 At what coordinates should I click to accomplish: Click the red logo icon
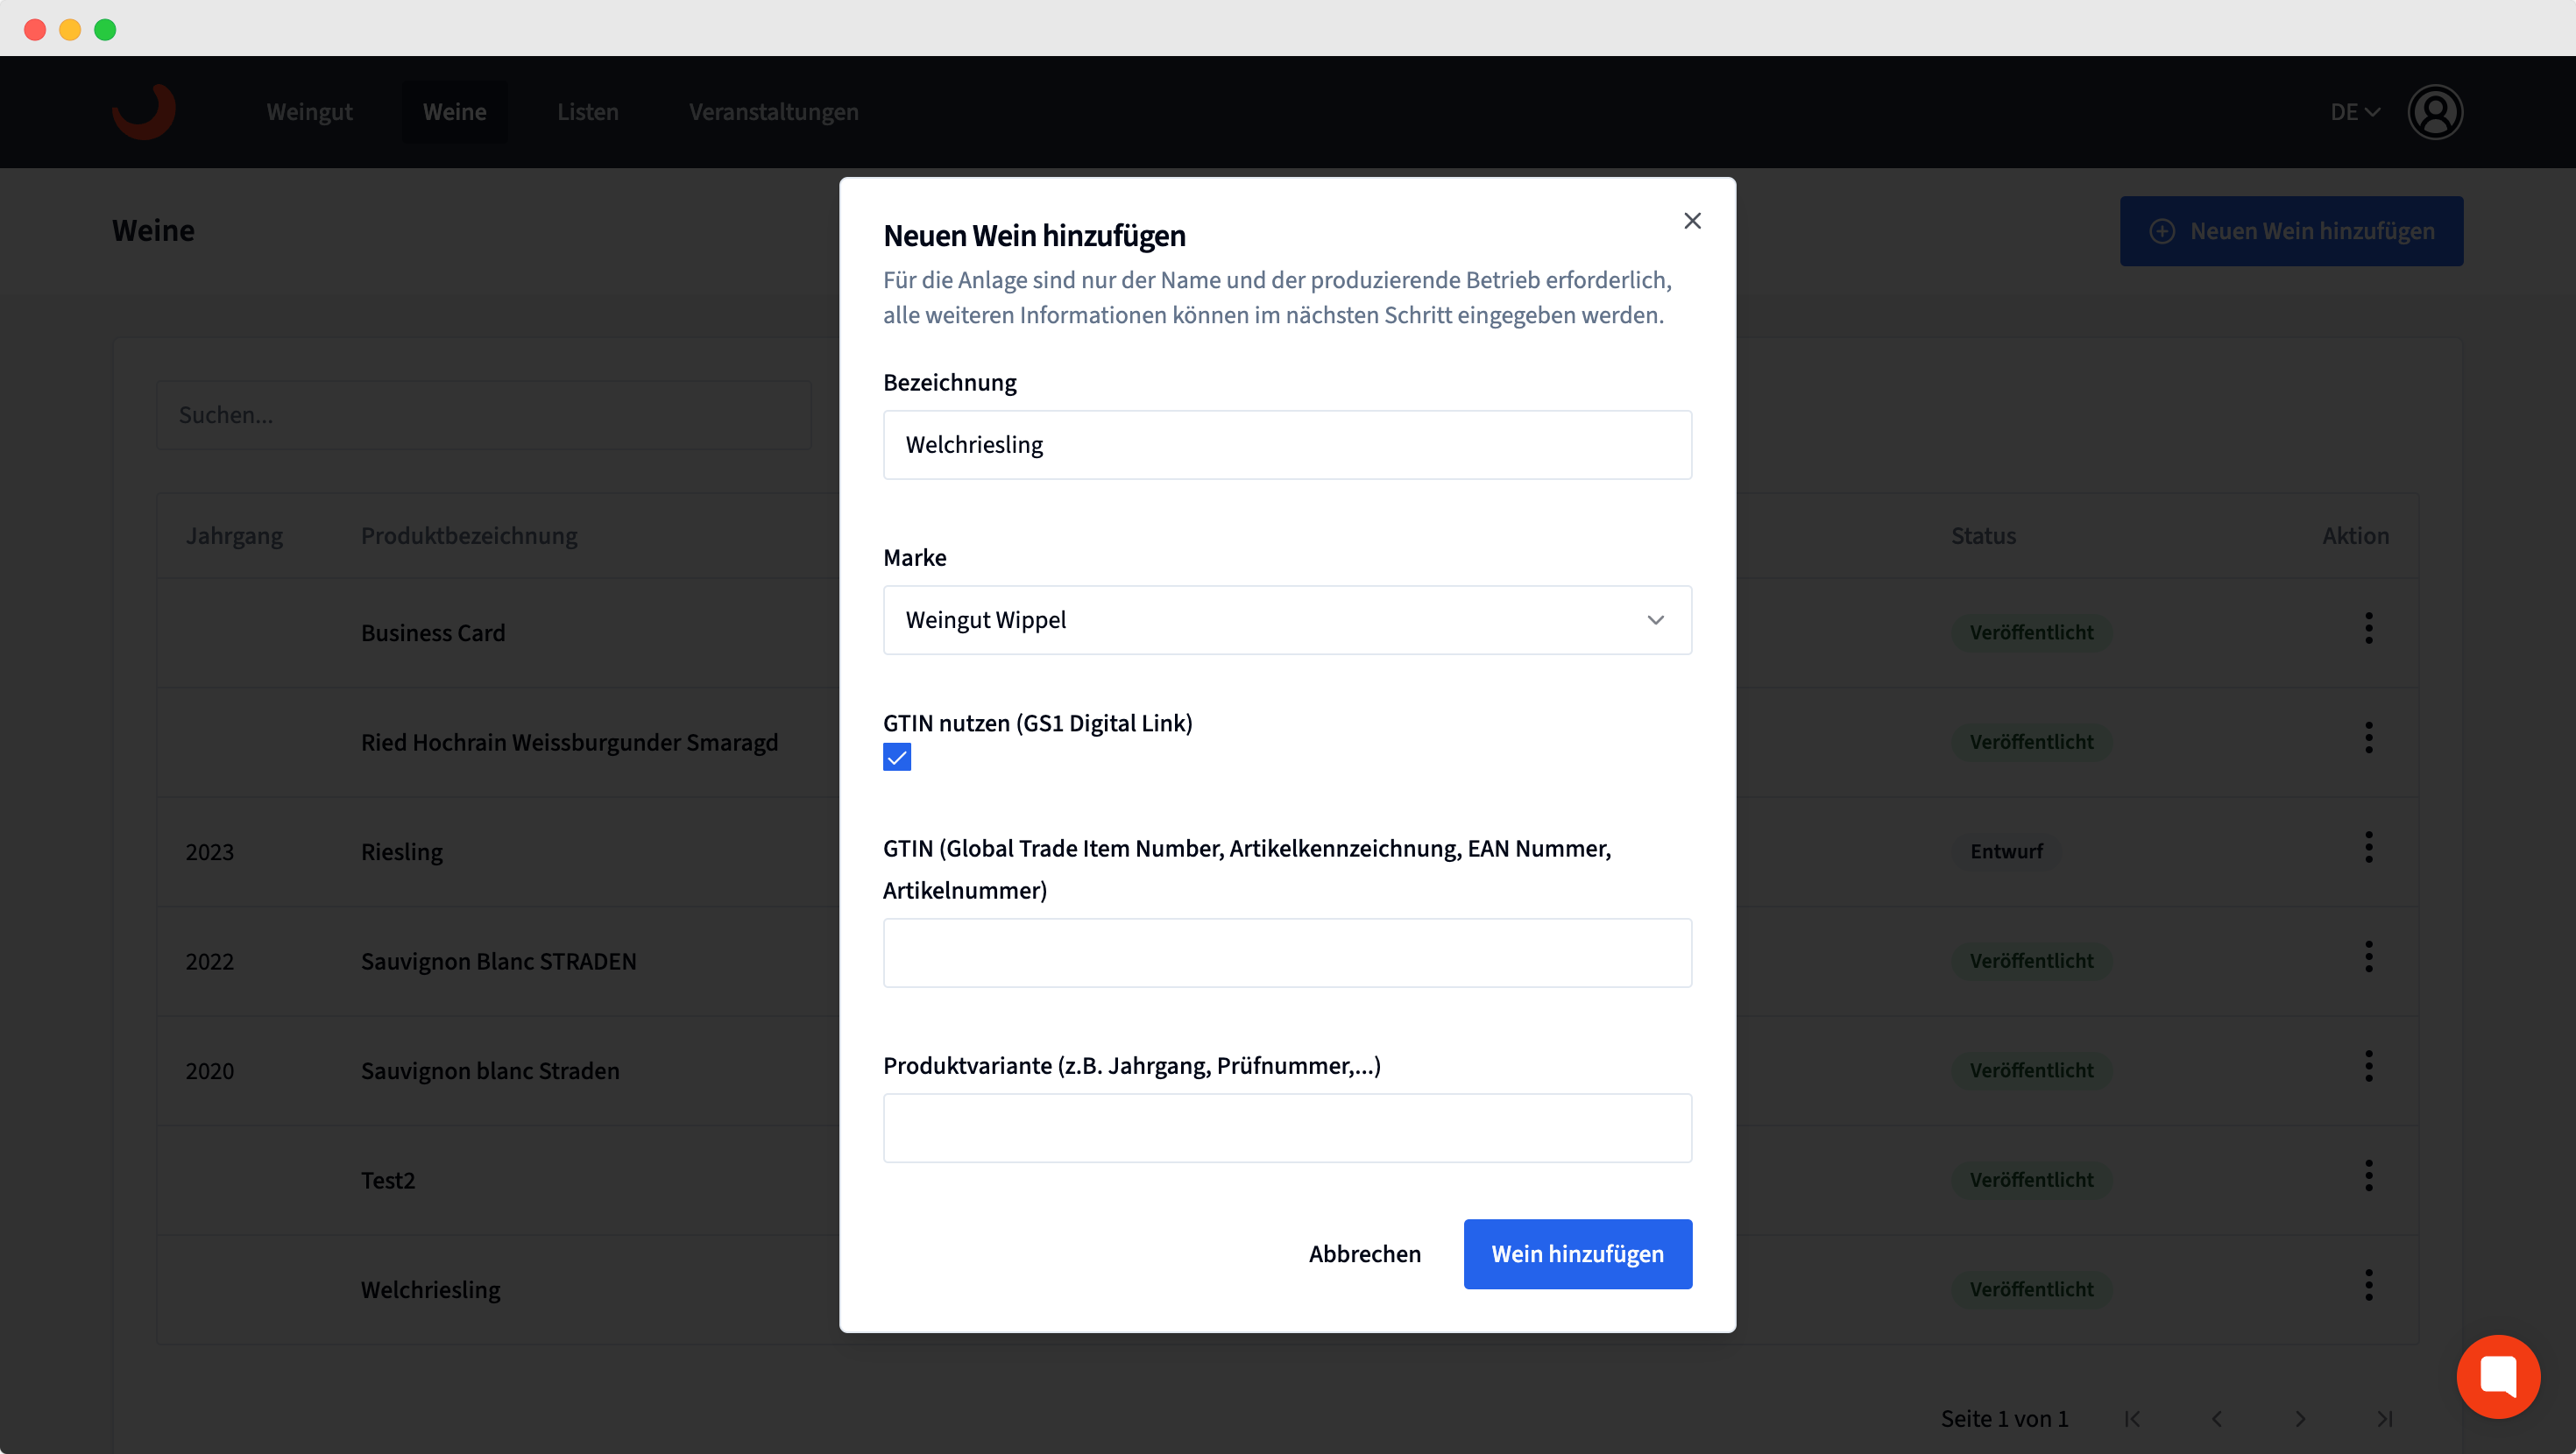144,110
